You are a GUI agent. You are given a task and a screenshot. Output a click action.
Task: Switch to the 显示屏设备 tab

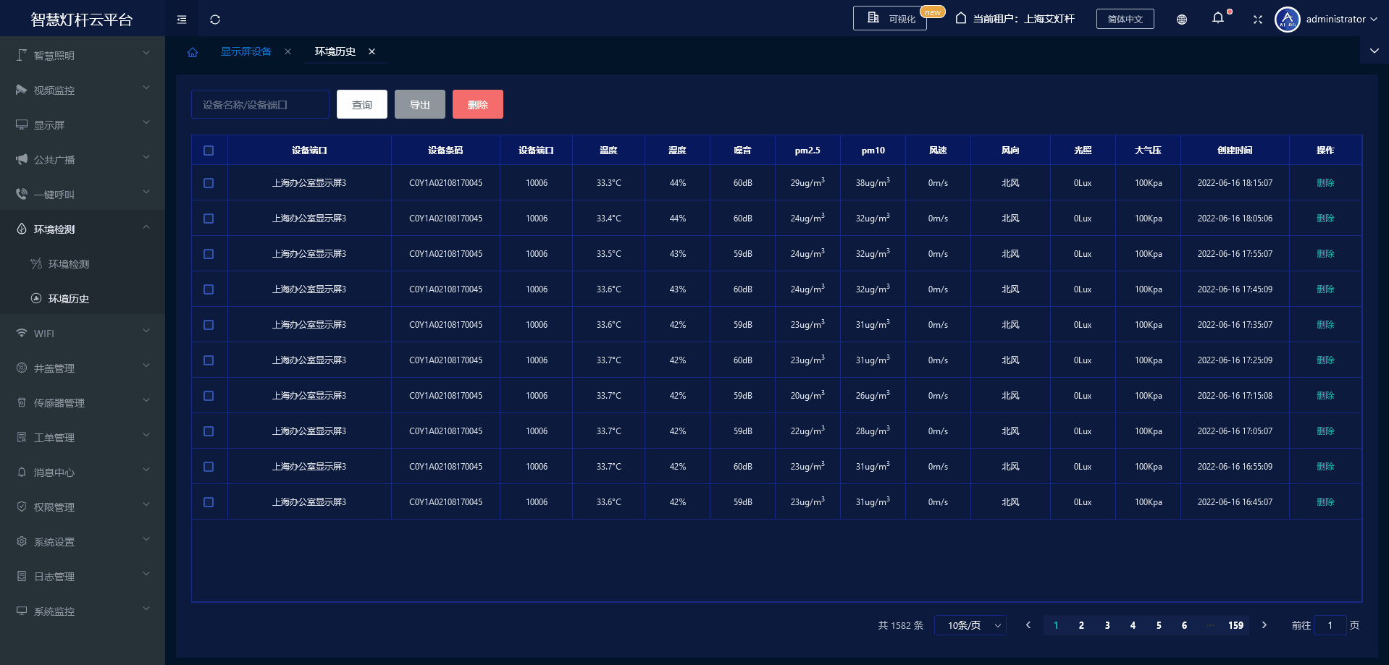pos(246,51)
